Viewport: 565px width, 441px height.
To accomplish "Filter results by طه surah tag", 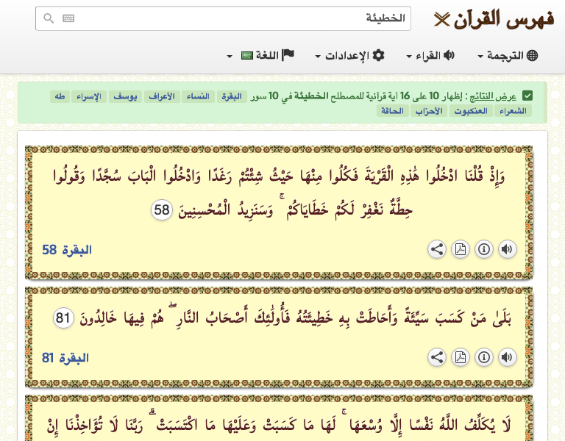I will [x=60, y=96].
